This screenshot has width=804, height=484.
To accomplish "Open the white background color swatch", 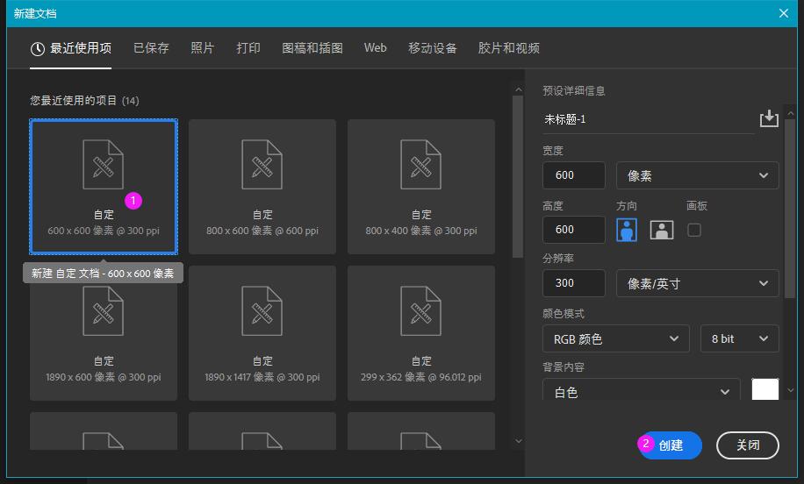I will click(765, 389).
